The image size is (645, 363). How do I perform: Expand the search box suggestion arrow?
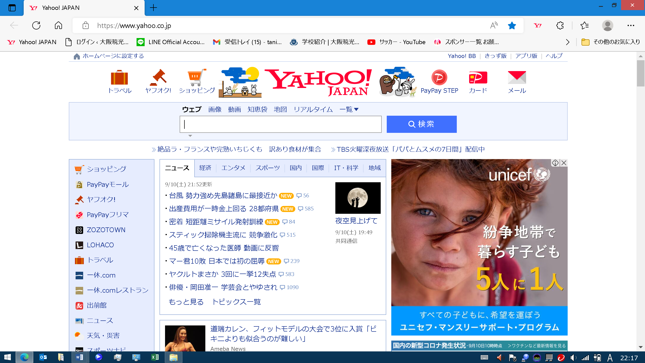(190, 136)
